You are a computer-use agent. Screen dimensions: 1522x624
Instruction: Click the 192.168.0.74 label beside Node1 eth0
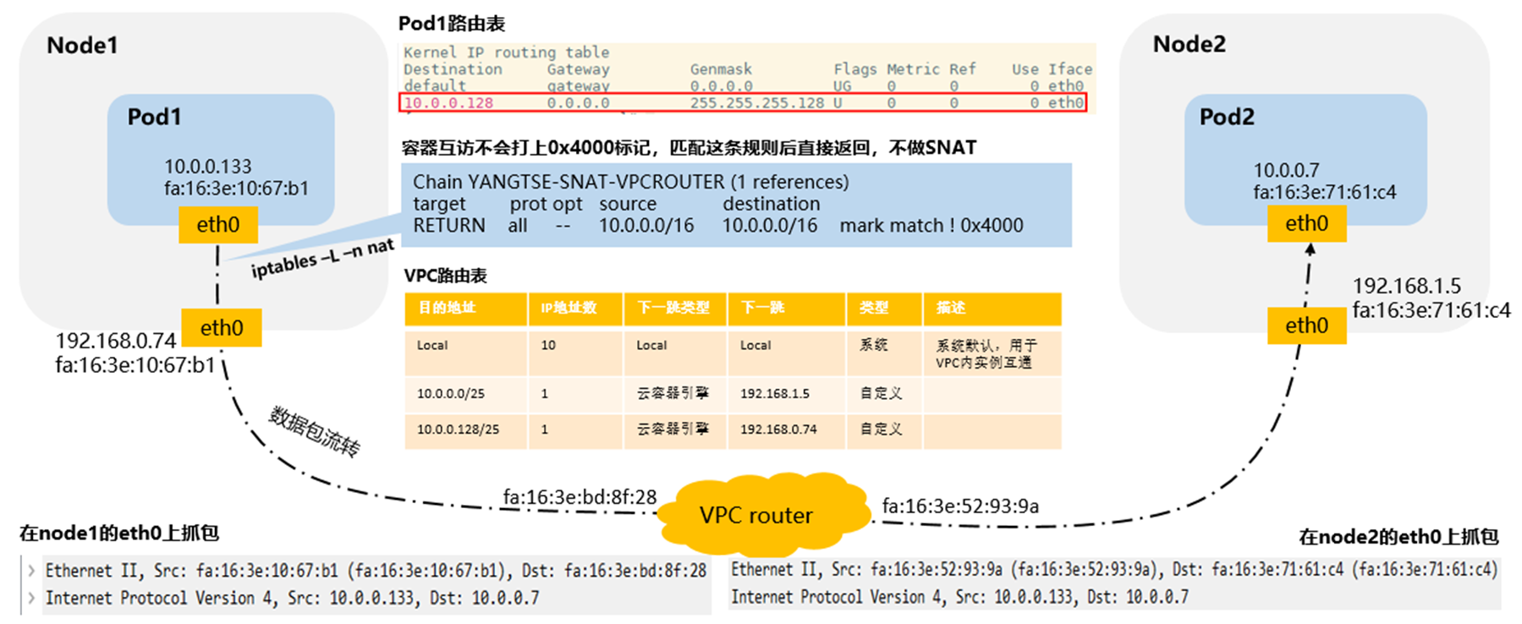[x=116, y=341]
